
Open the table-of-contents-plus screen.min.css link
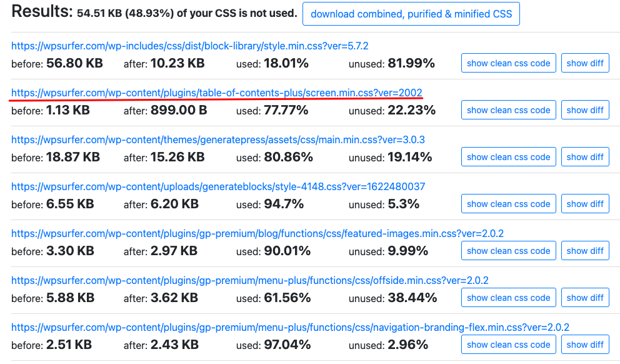pyautogui.click(x=217, y=93)
